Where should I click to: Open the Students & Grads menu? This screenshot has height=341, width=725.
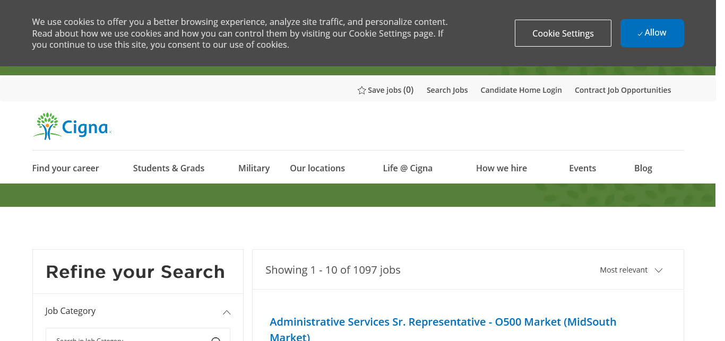(168, 168)
